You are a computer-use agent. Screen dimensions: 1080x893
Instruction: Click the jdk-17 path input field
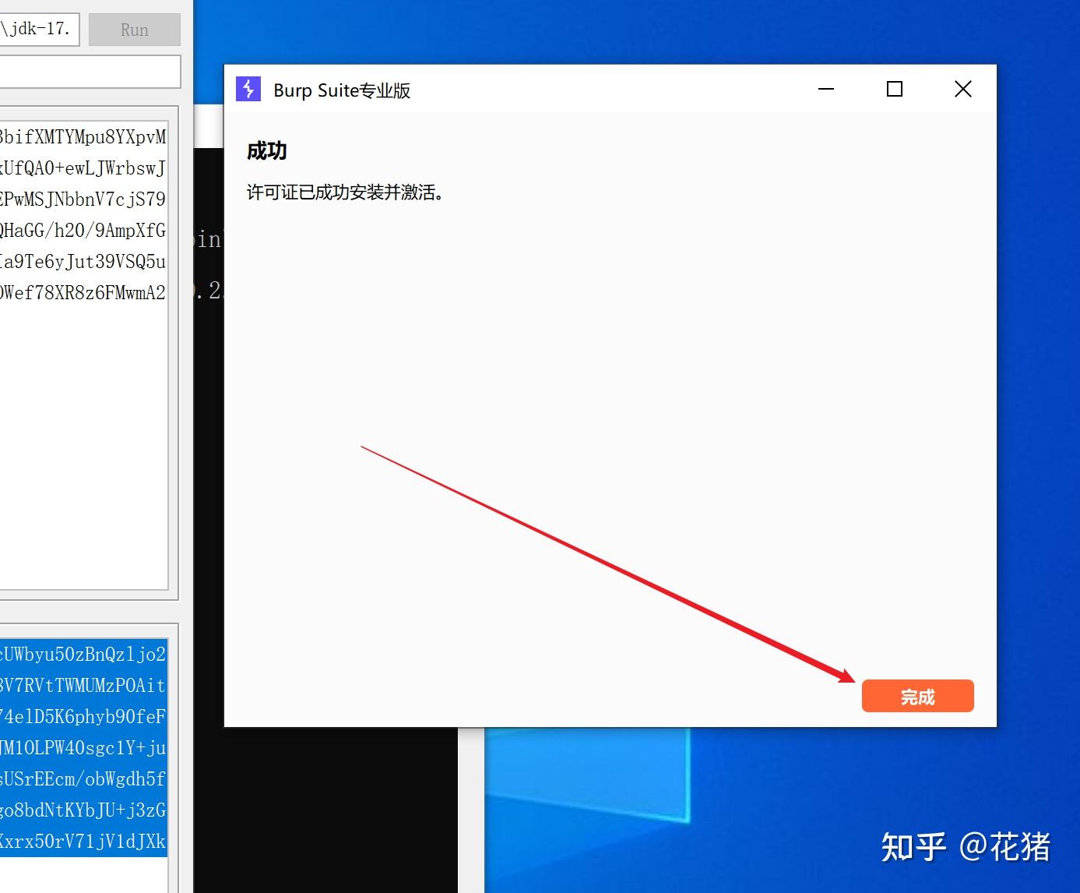39,30
